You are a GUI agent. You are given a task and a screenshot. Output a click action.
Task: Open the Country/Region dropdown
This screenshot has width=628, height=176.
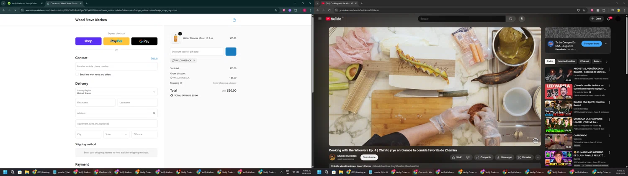[116, 92]
